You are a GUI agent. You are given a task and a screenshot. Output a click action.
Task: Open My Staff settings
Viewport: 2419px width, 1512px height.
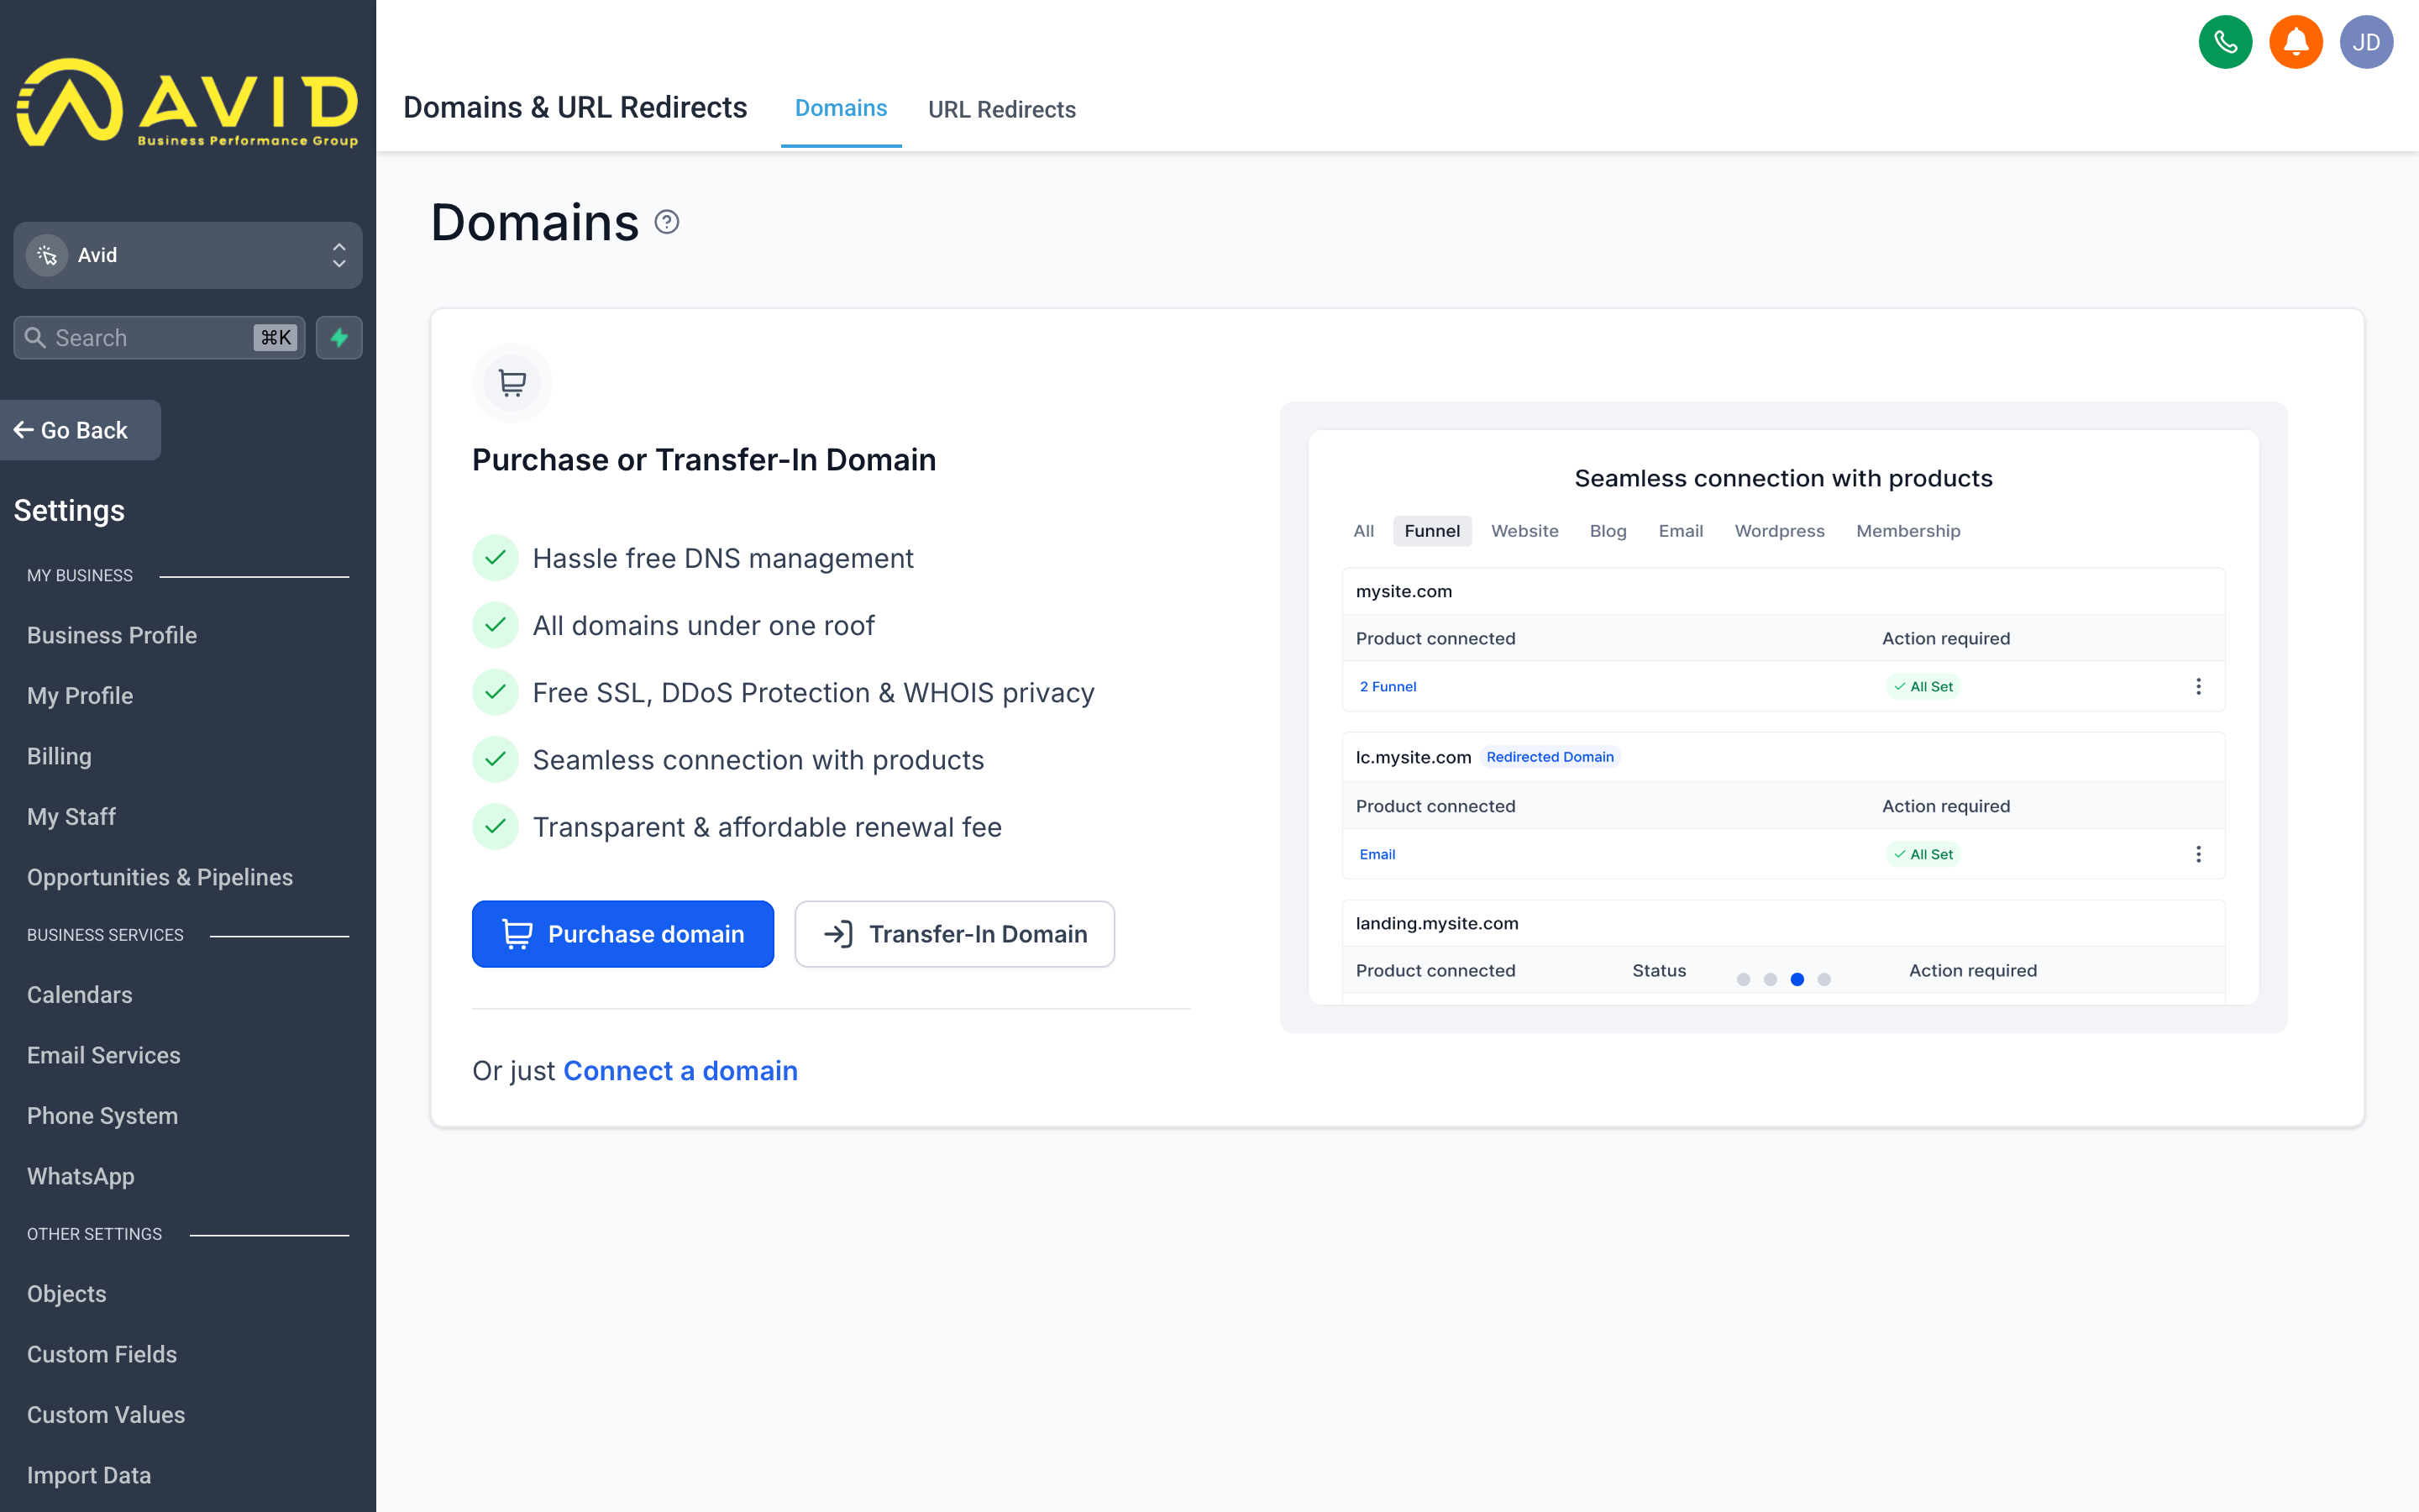pos(71,817)
